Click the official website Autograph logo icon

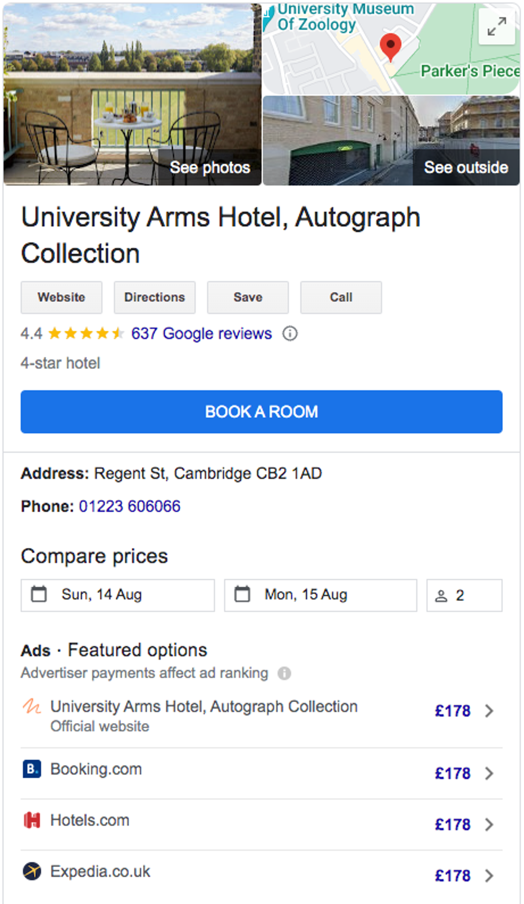pos(32,707)
